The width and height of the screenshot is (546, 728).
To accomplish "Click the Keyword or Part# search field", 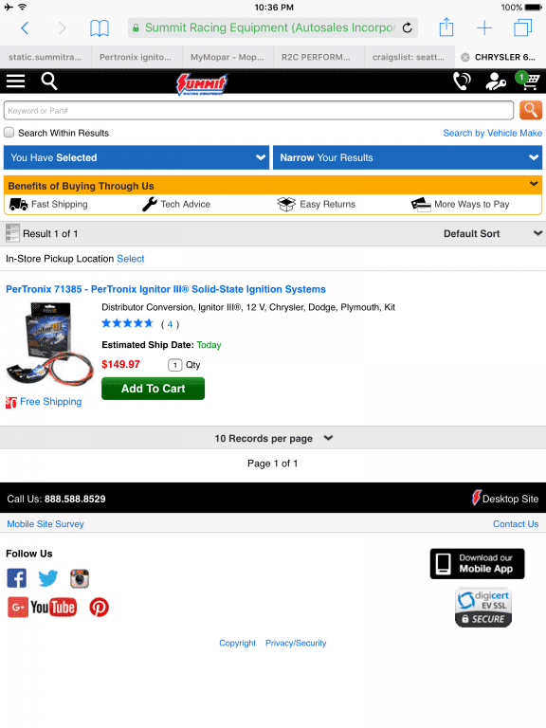I will [x=259, y=111].
